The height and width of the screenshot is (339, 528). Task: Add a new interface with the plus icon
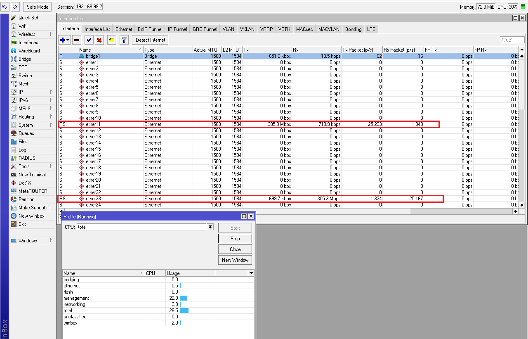click(x=62, y=40)
